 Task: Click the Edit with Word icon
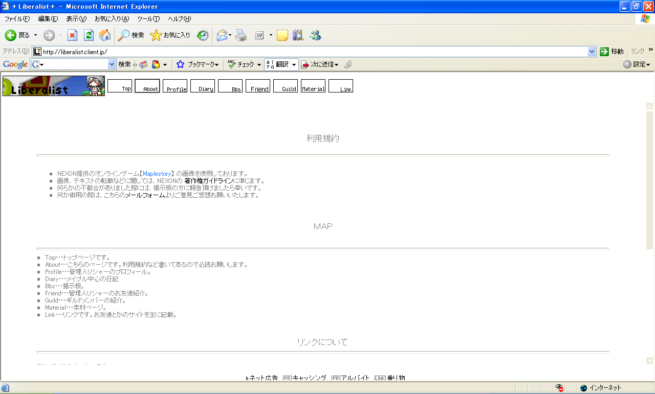click(259, 35)
